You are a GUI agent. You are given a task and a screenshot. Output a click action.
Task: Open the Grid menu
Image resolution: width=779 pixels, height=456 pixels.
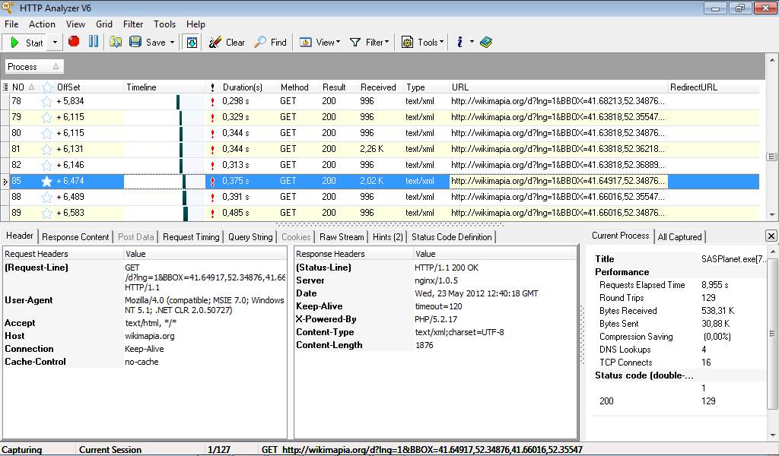pos(104,24)
